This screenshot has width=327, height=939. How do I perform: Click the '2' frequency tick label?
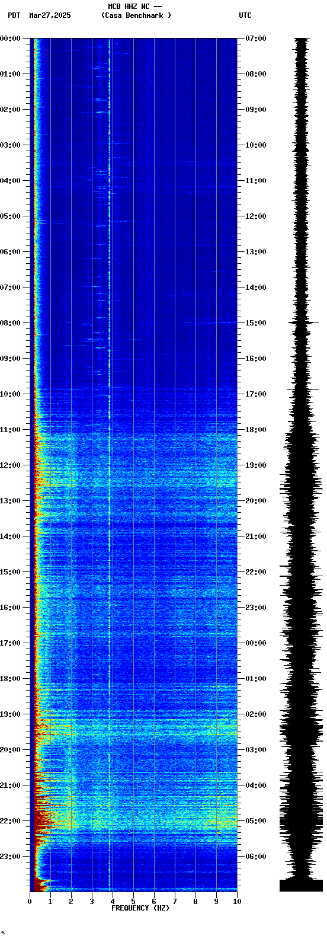(71, 902)
